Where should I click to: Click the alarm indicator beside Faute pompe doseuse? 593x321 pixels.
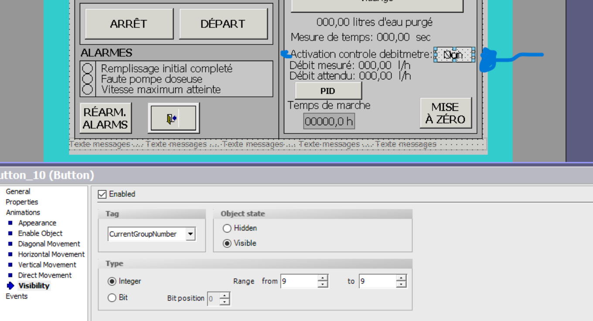[88, 79]
